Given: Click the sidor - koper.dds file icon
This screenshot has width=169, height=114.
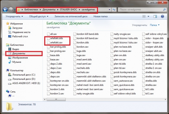Looking at the screenshot, I should coord(143,38).
